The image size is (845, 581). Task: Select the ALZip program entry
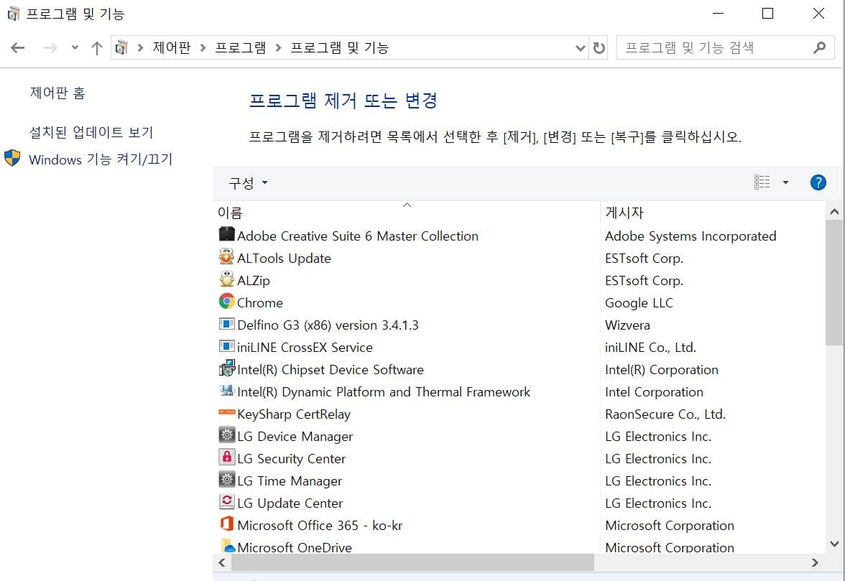(x=253, y=281)
